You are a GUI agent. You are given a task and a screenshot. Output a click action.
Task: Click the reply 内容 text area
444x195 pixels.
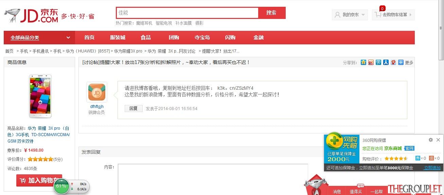tap(213, 179)
